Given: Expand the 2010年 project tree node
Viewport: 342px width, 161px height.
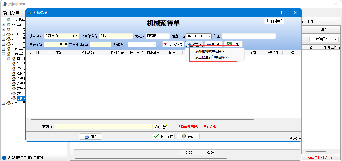Looking at the screenshot, I should (x=4, y=30).
